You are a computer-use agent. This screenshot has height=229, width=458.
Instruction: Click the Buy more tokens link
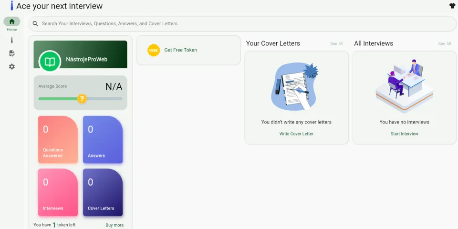pyautogui.click(x=114, y=225)
